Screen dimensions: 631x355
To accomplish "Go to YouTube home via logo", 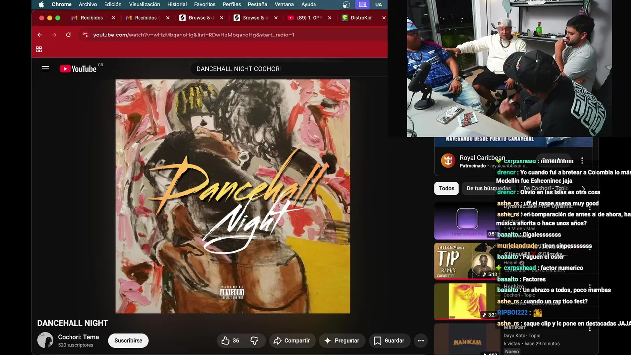I will (x=78, y=69).
